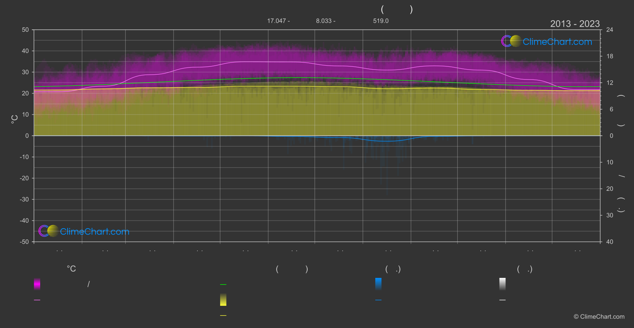Toggle the white line legend entry
This screenshot has width=634, height=328.
(503, 300)
